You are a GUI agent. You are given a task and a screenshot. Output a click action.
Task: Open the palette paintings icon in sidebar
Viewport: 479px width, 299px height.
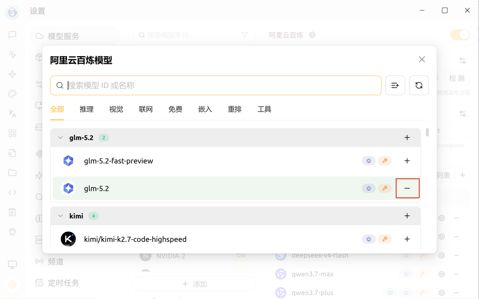click(12, 94)
